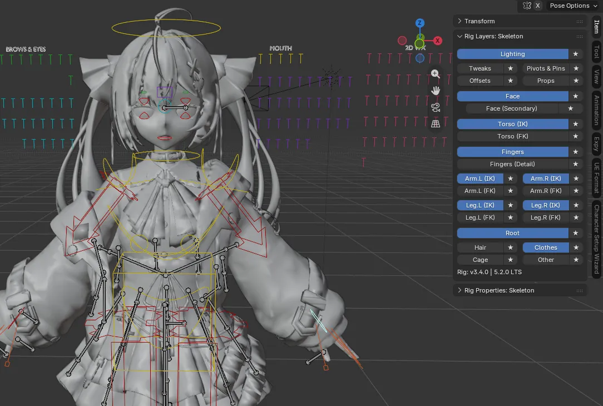Image resolution: width=603 pixels, height=406 pixels.
Task: Click the red X axis gizmo handle
Action: click(437, 41)
